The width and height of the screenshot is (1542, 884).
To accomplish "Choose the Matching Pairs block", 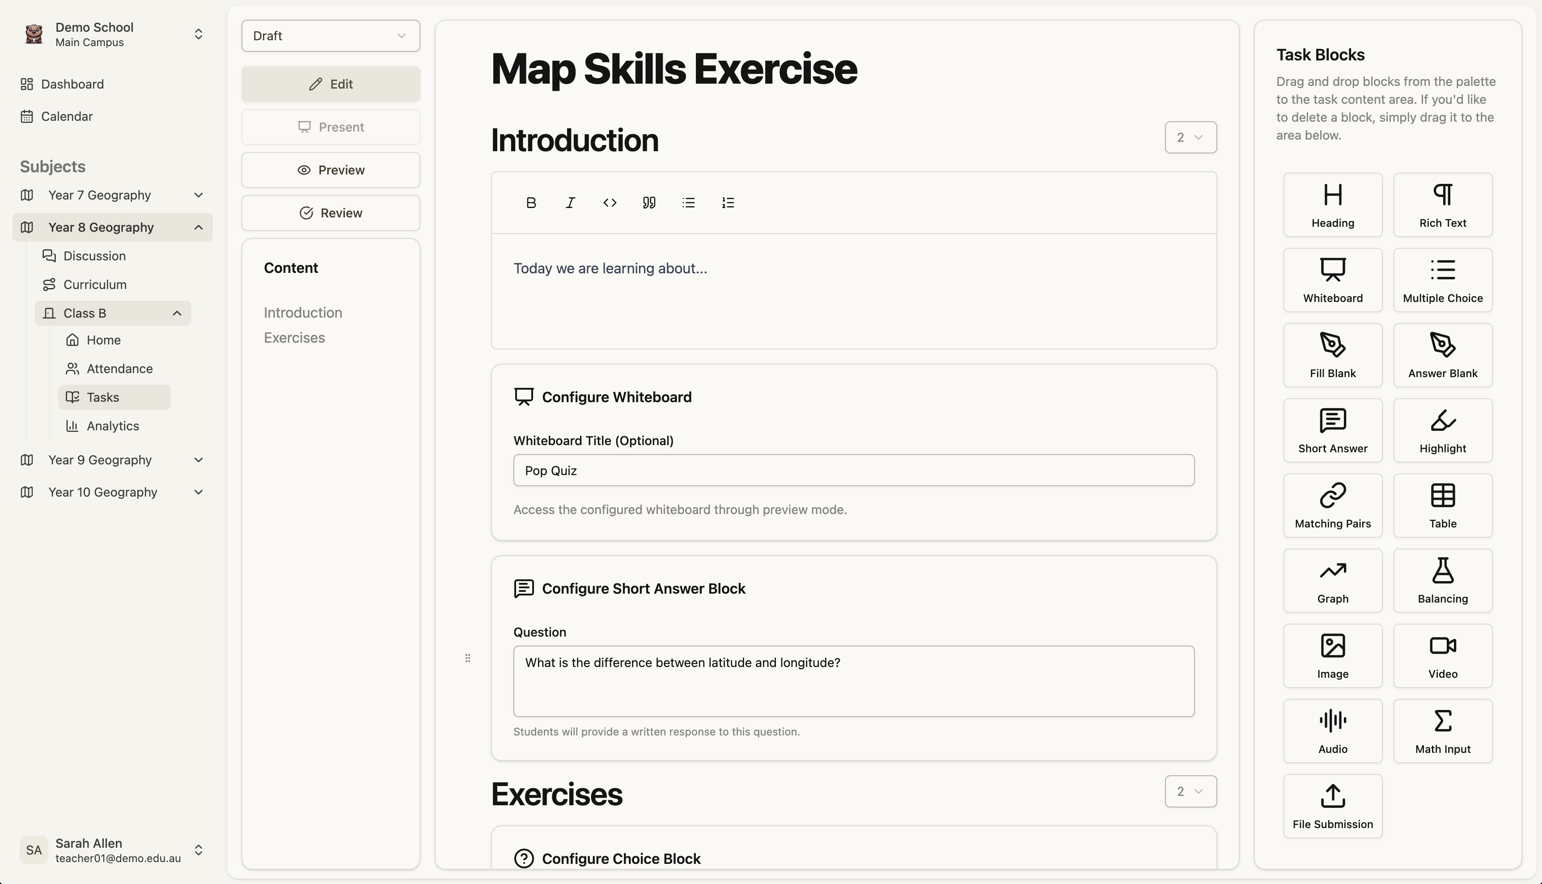I will [1333, 505].
